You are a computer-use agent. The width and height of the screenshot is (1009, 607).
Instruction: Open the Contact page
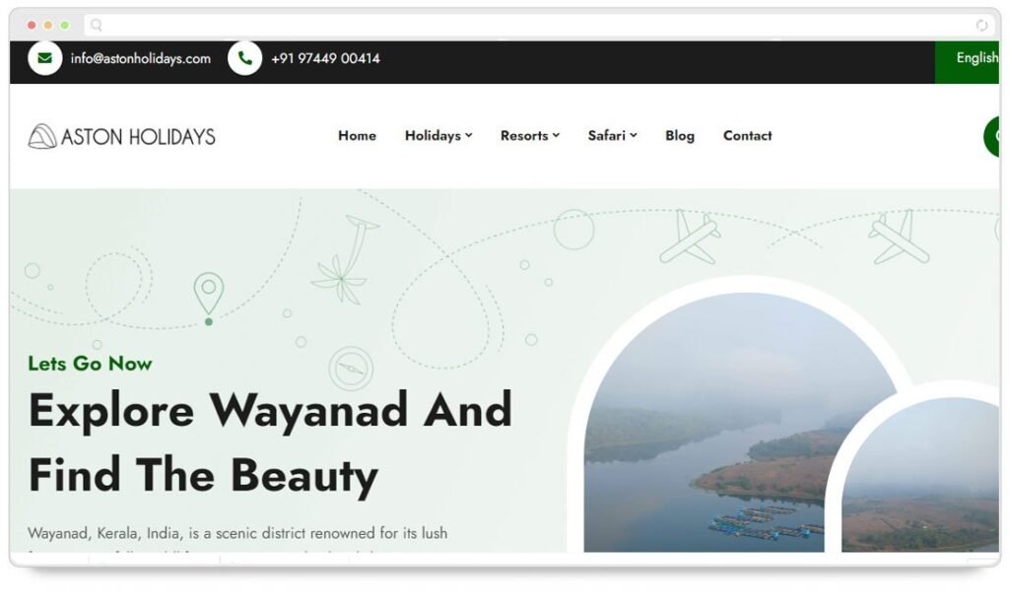pos(747,136)
